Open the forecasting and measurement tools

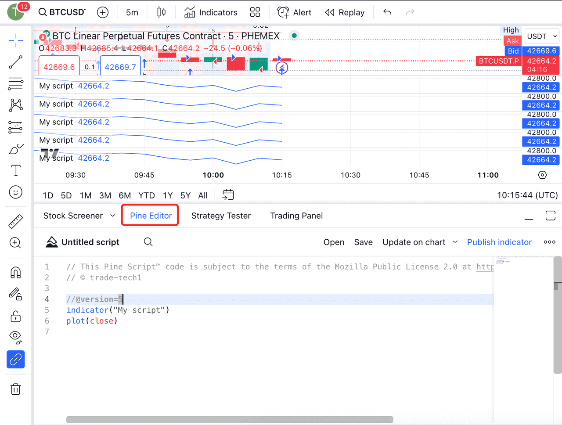click(x=16, y=127)
